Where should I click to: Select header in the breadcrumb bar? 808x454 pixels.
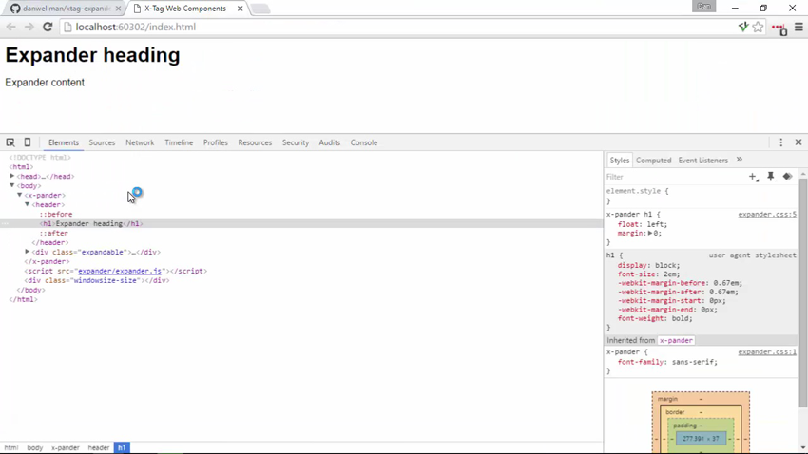point(99,447)
